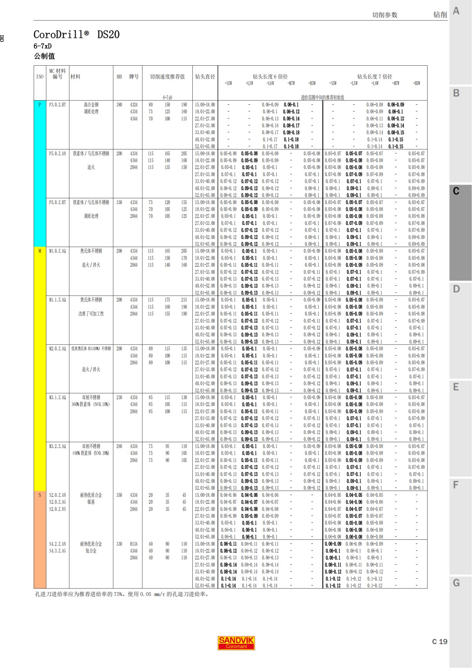Select material code M3.1.Z.AQ
Viewport: 472px width, 668px height.
[57, 397]
